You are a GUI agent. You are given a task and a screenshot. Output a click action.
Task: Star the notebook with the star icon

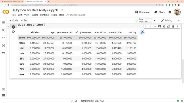[62, 10]
